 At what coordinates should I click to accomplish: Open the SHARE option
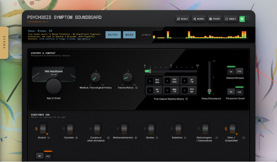[x=199, y=19]
